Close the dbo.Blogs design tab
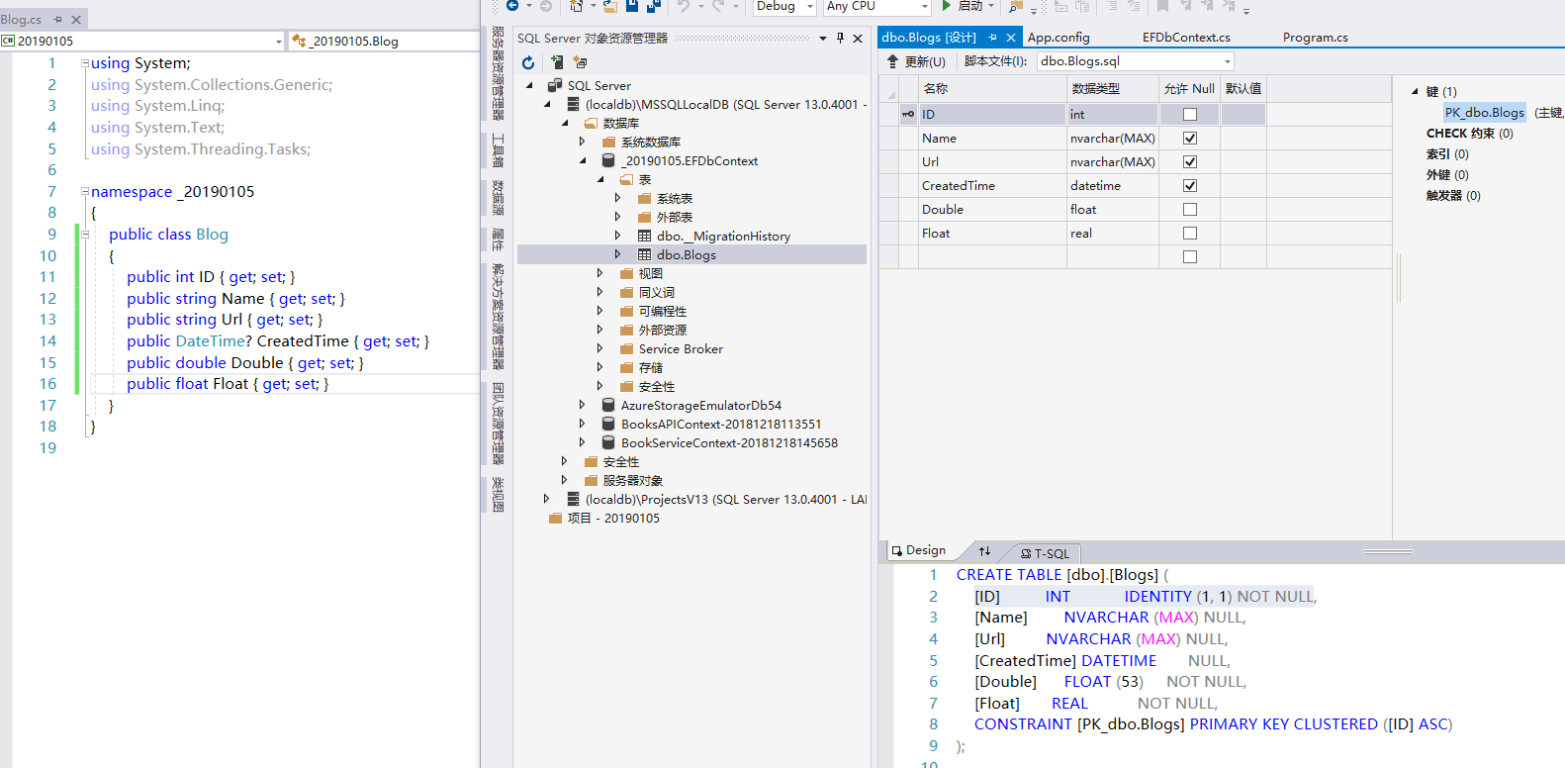The image size is (1565, 768). tap(1010, 38)
